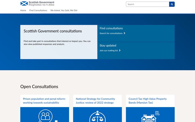This screenshot has width=195, height=122.
Task: Go to the Home navigation item
Action: 23,10
